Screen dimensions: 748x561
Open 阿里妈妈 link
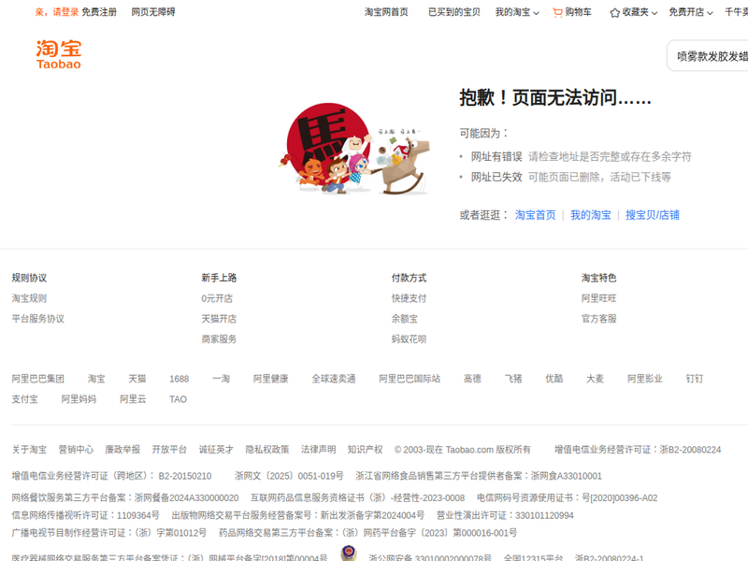coord(79,399)
